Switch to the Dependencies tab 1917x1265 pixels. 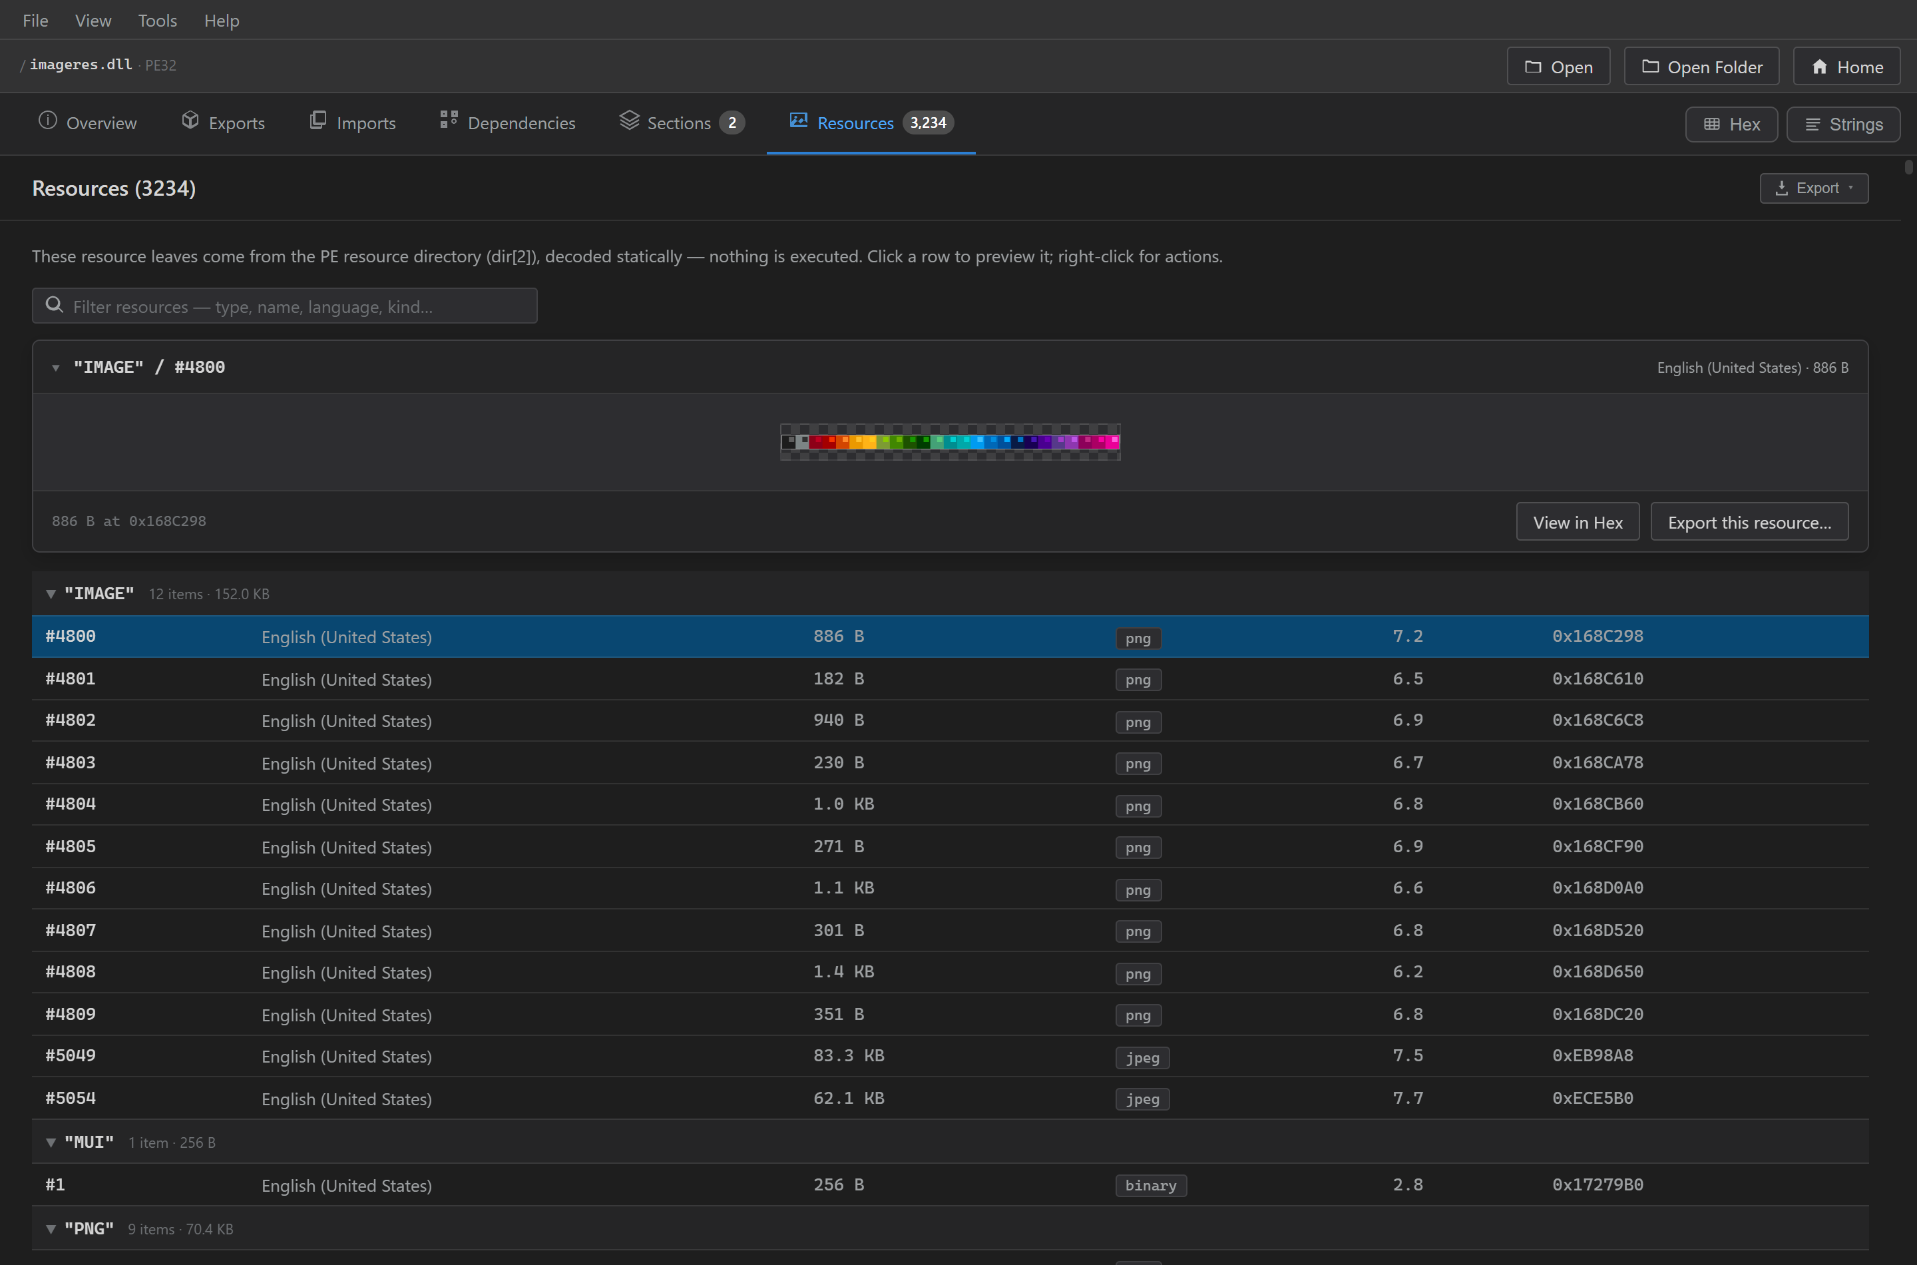[508, 123]
